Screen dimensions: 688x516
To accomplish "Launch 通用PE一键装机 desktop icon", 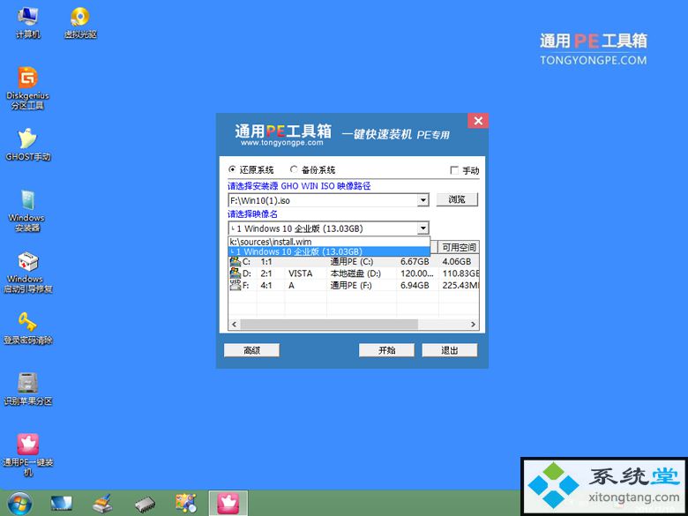I will pos(27,455).
